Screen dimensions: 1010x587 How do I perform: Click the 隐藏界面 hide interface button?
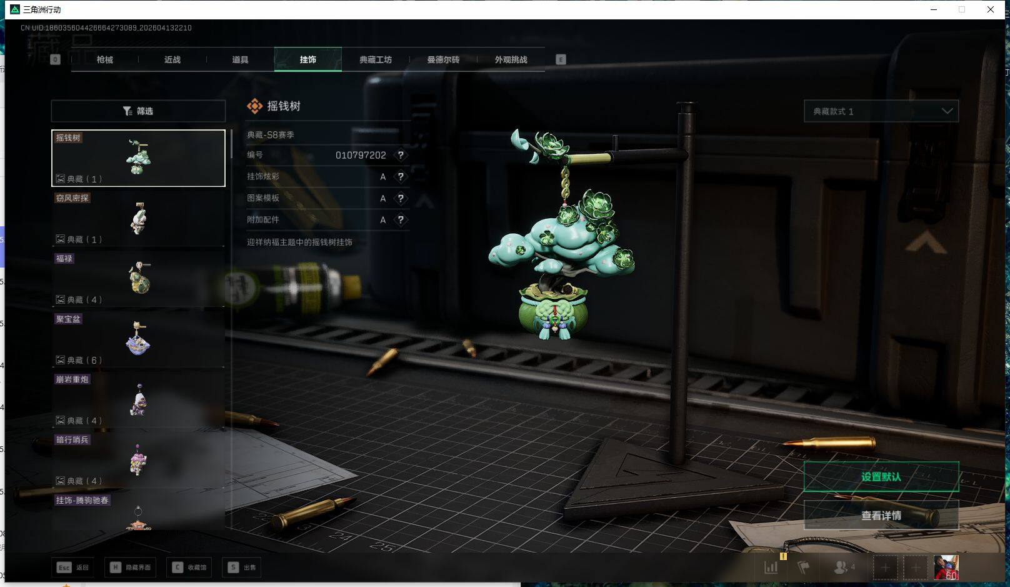point(131,568)
